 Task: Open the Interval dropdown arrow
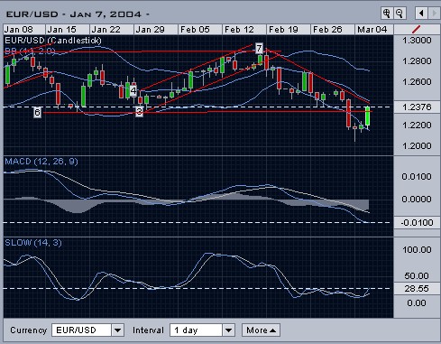(x=228, y=330)
